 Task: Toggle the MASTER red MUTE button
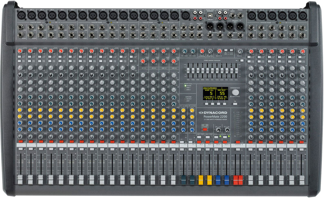click(238, 142)
